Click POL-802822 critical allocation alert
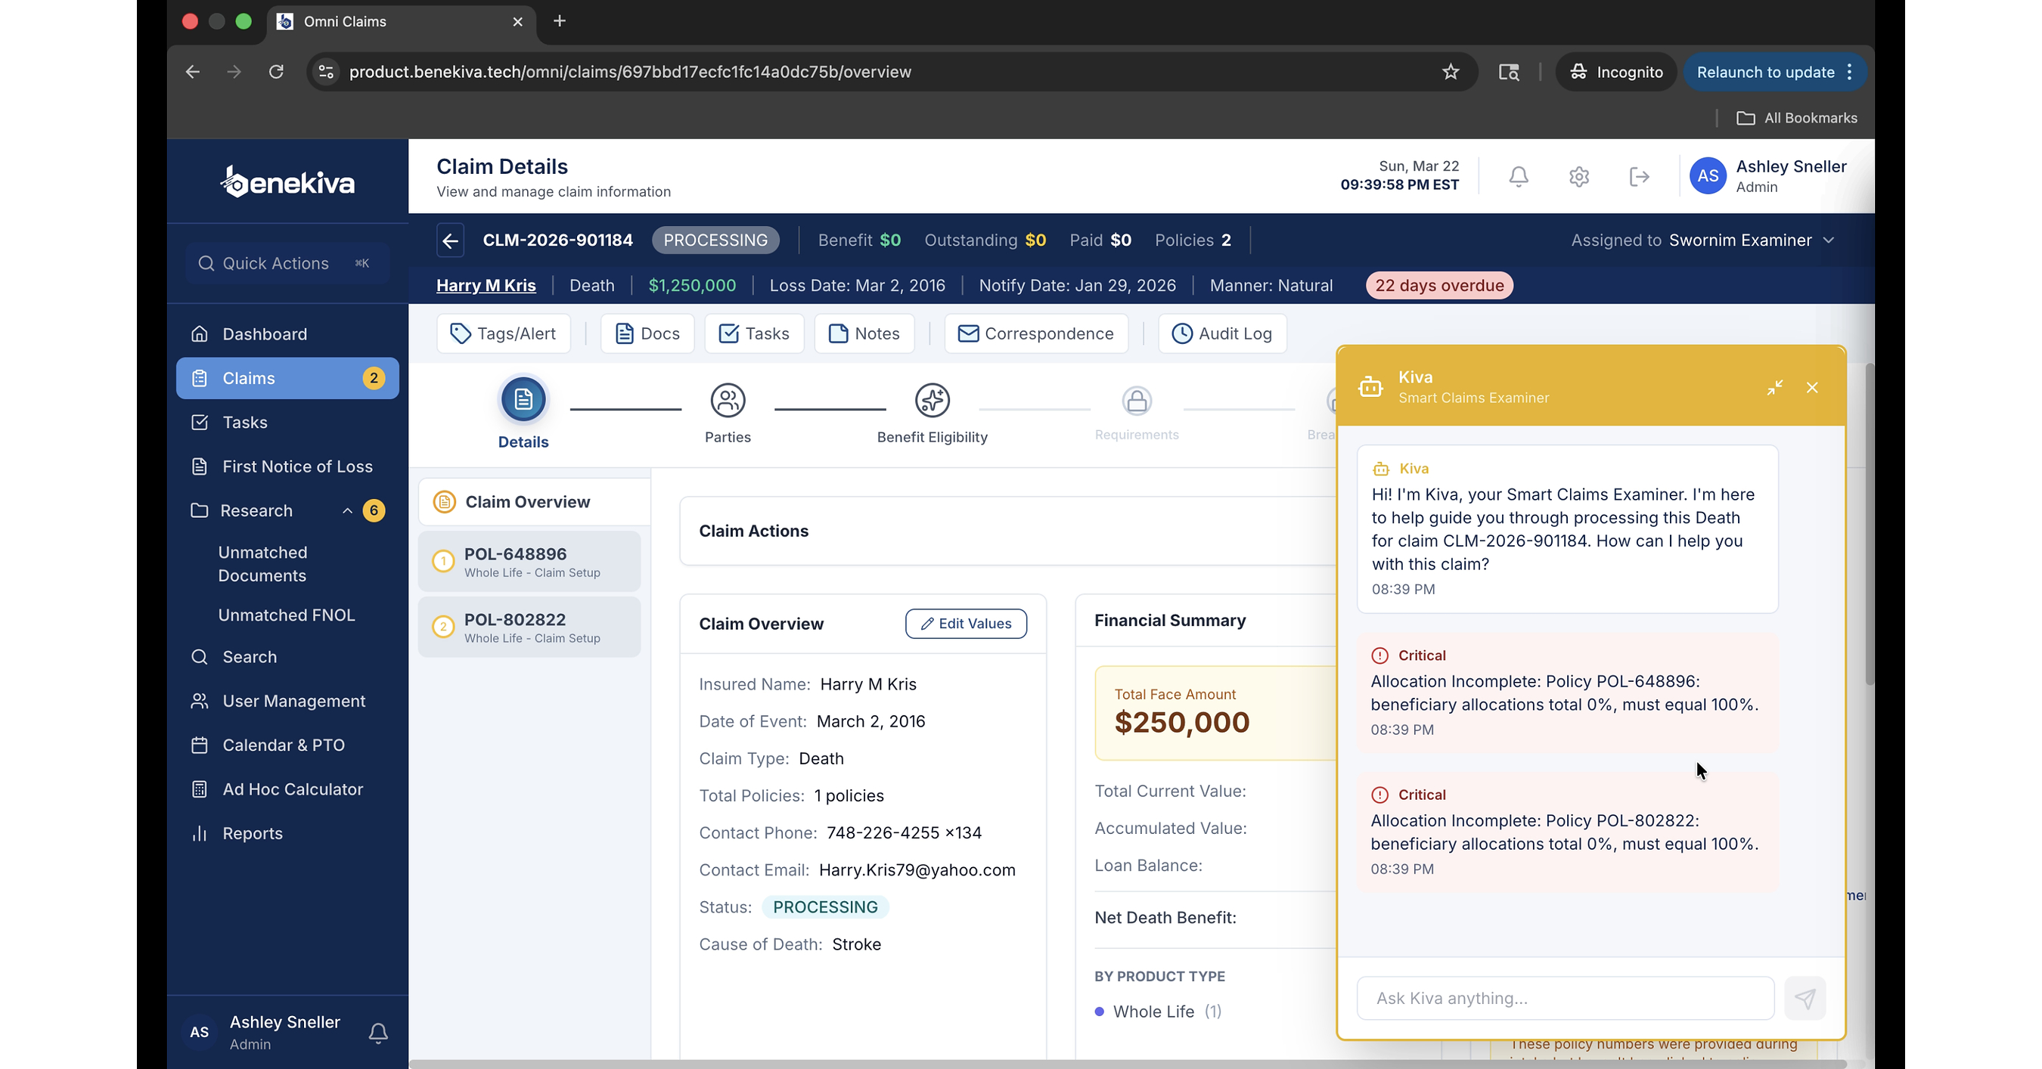This screenshot has width=2042, height=1069. click(1566, 832)
